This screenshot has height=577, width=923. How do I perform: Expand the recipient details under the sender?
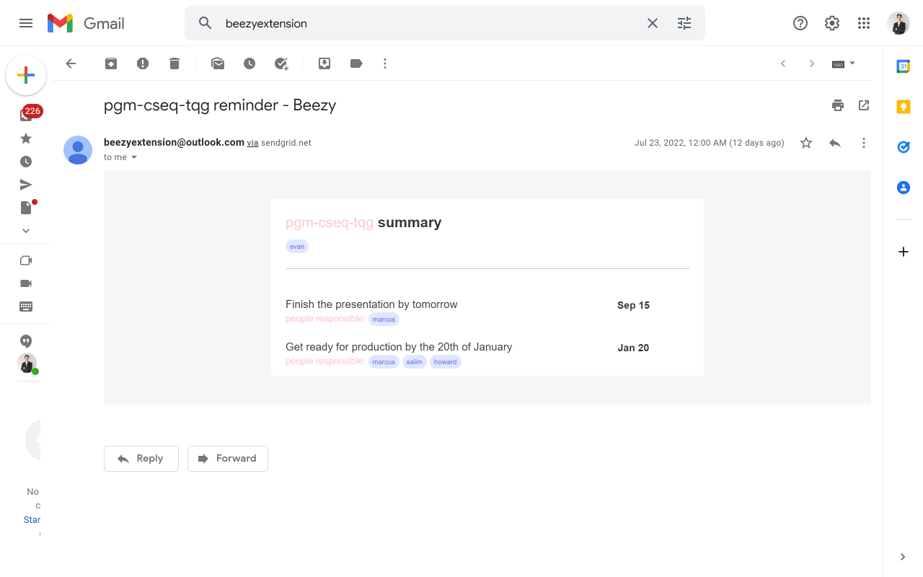pyautogui.click(x=134, y=157)
